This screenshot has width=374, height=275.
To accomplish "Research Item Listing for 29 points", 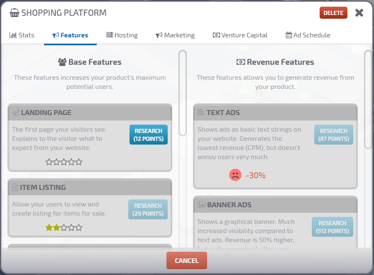I will coord(148,209).
